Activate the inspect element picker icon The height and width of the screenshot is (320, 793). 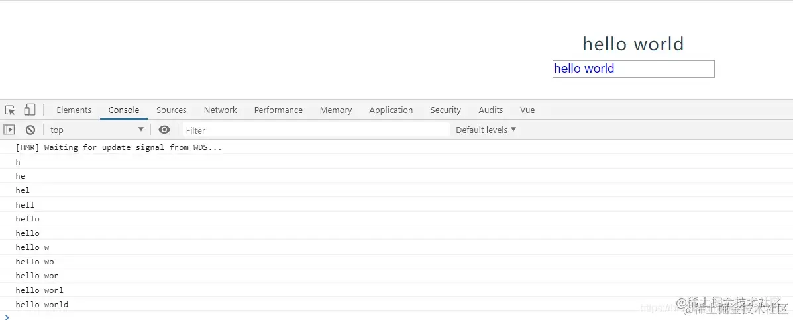click(x=10, y=110)
